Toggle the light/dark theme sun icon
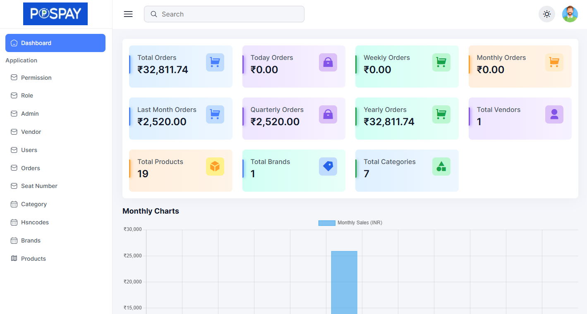 pos(547,14)
